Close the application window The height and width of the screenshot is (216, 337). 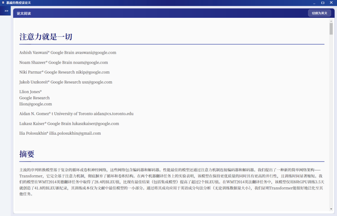(x=331, y=3)
